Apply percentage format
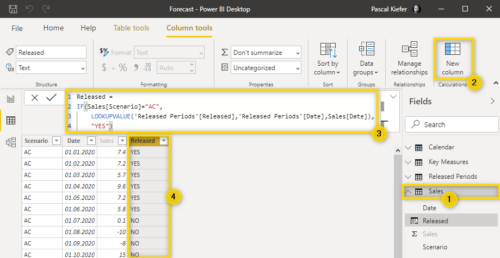 (123, 67)
